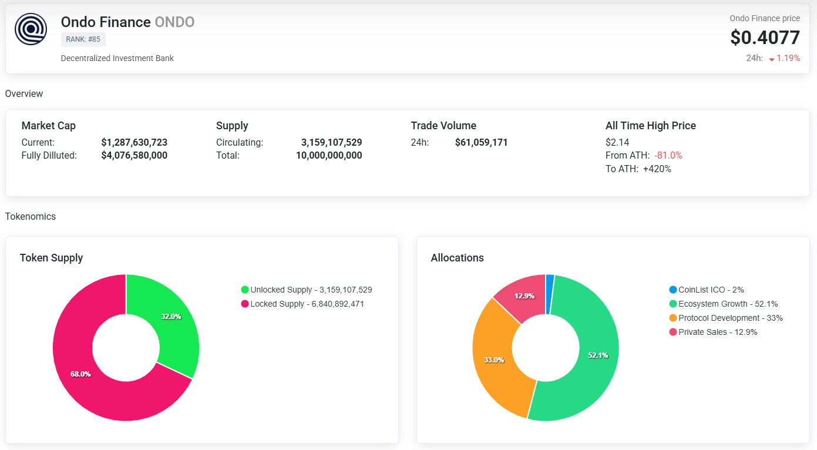Select 24h trade volume $61,059,171
The width and height of the screenshot is (817, 450).
482,142
